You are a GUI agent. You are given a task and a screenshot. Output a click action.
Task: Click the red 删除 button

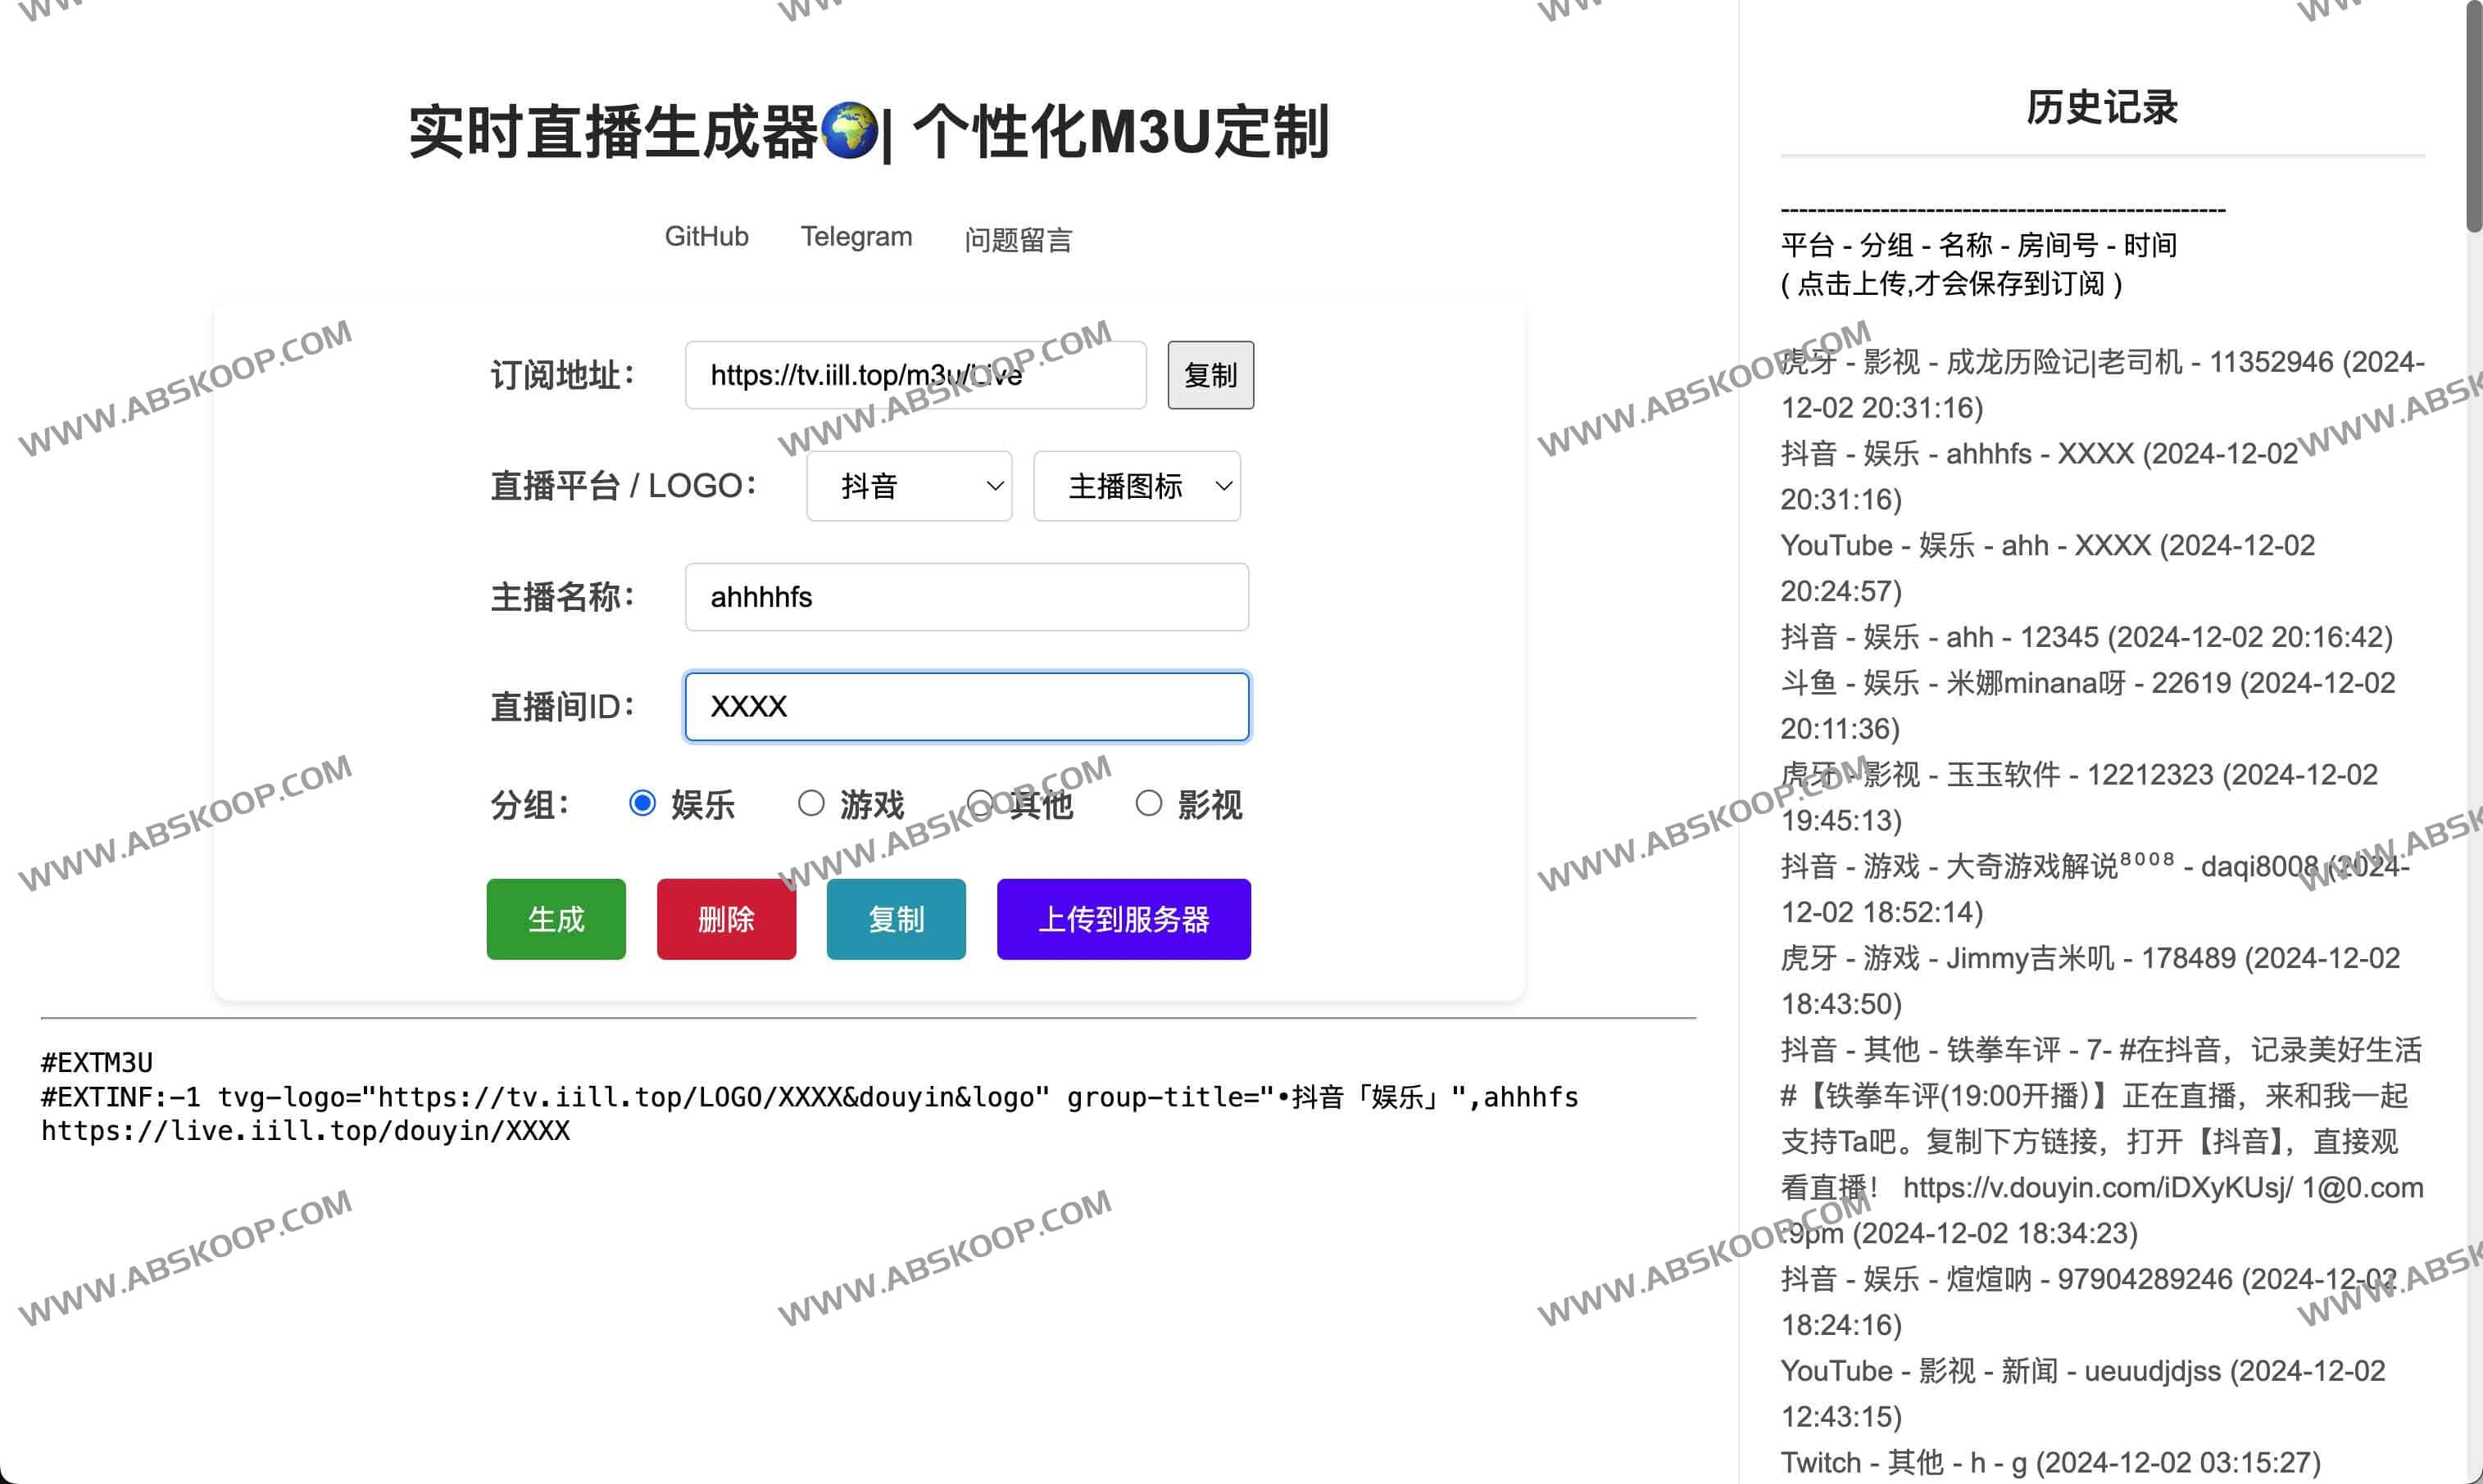tap(726, 919)
